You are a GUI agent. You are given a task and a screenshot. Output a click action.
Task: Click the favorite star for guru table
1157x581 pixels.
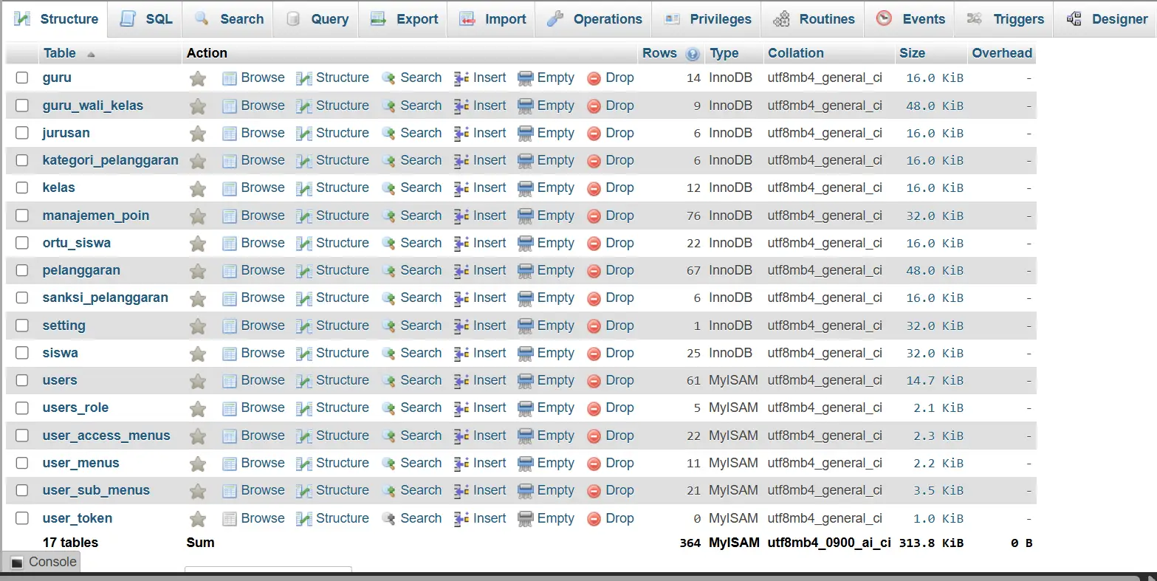[x=198, y=78]
